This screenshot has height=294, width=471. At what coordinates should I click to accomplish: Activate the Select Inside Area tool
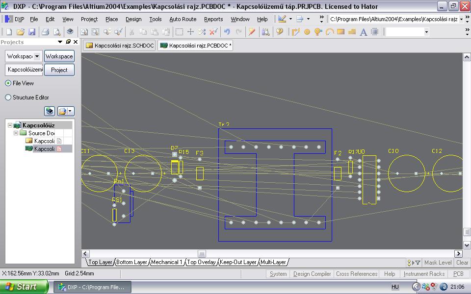coord(180,31)
